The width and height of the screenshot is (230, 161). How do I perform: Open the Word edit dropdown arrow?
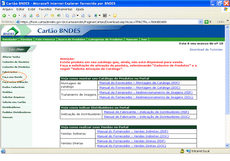[109, 15]
